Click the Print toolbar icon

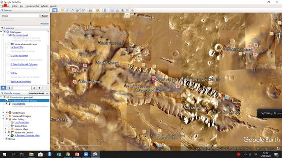[x=117, y=10]
